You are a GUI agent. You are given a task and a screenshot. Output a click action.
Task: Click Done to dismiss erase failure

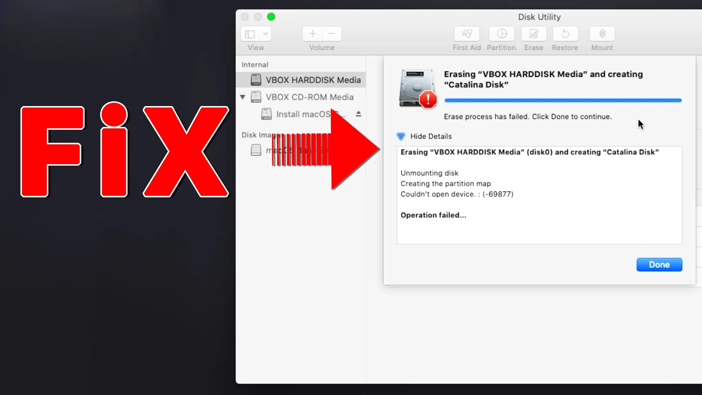658,264
